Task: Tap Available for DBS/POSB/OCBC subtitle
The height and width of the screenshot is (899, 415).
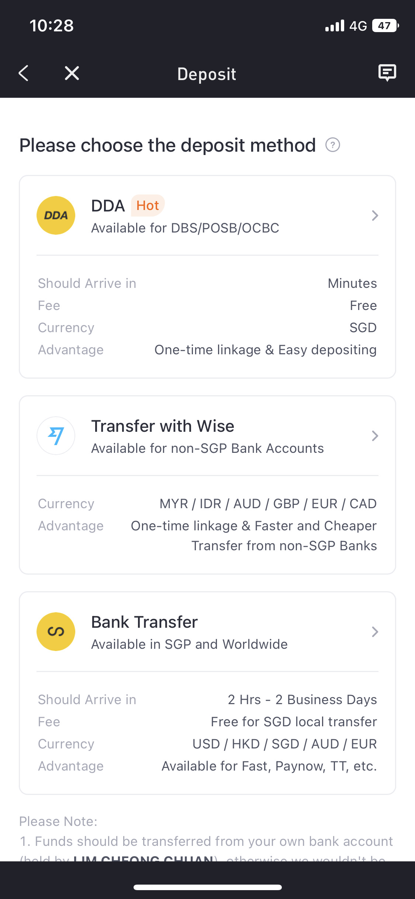Action: (185, 228)
